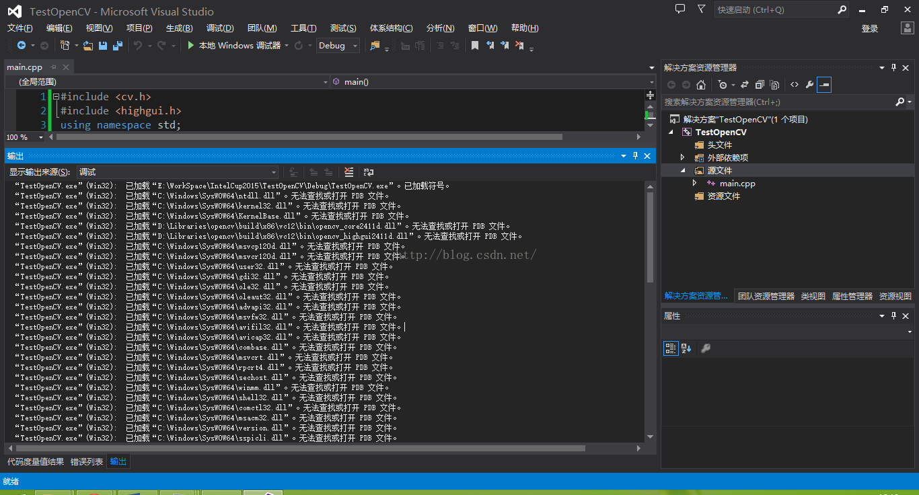The image size is (919, 495).
Task: Close the main.cpp tab
Action: click(66, 67)
